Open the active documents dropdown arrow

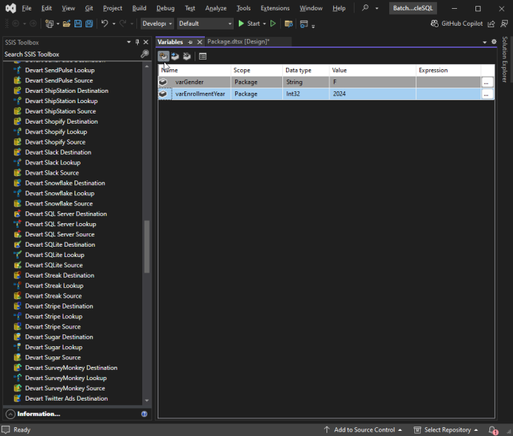(x=484, y=42)
